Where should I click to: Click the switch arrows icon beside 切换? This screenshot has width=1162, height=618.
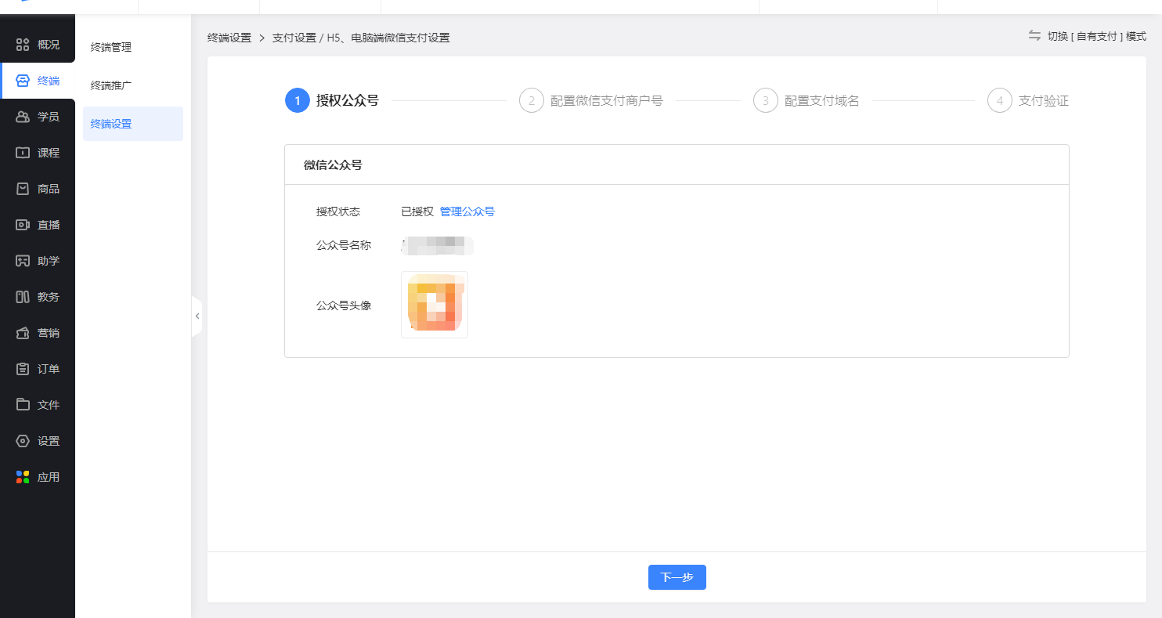tap(1034, 36)
